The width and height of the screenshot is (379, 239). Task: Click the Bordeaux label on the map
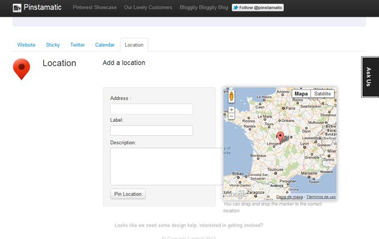point(258,156)
